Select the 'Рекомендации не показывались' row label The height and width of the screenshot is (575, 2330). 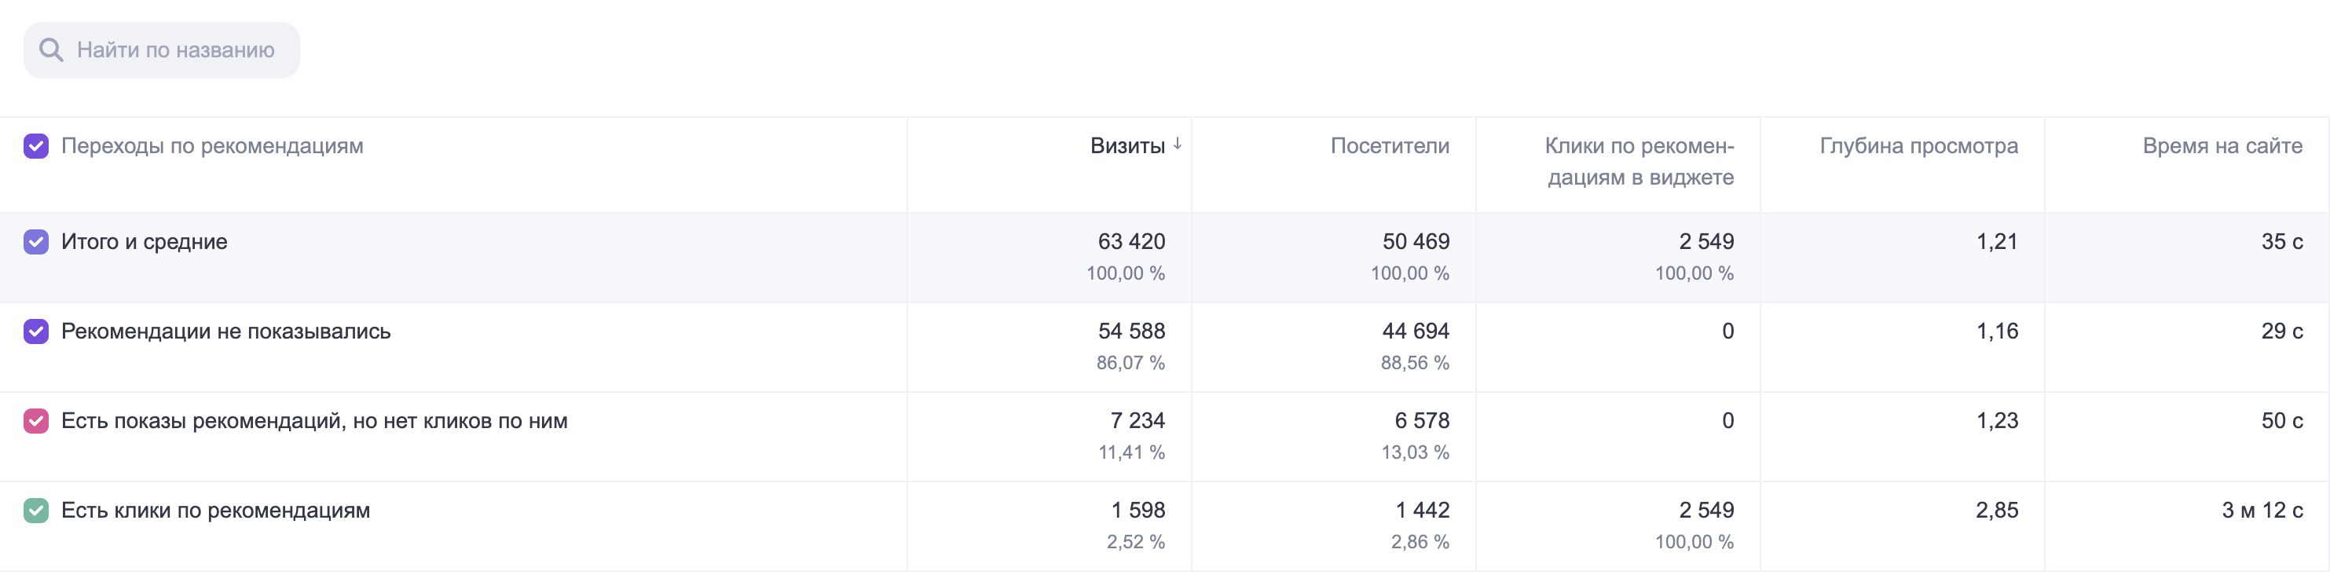(x=226, y=331)
